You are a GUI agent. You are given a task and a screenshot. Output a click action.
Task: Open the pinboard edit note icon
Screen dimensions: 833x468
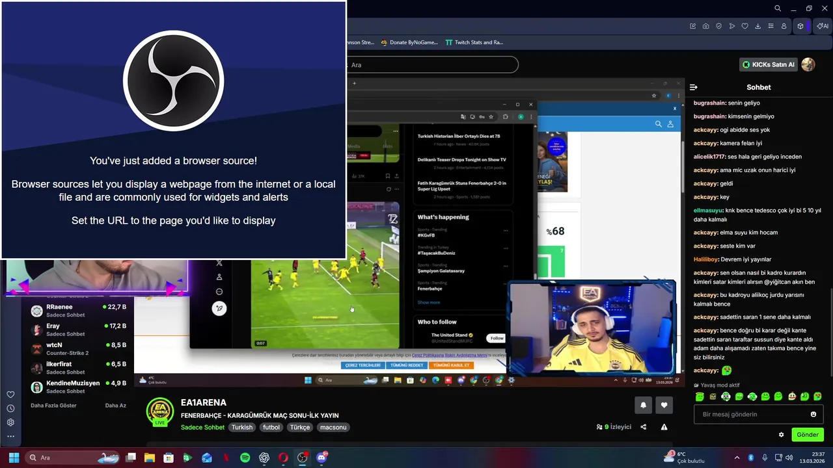point(693,26)
